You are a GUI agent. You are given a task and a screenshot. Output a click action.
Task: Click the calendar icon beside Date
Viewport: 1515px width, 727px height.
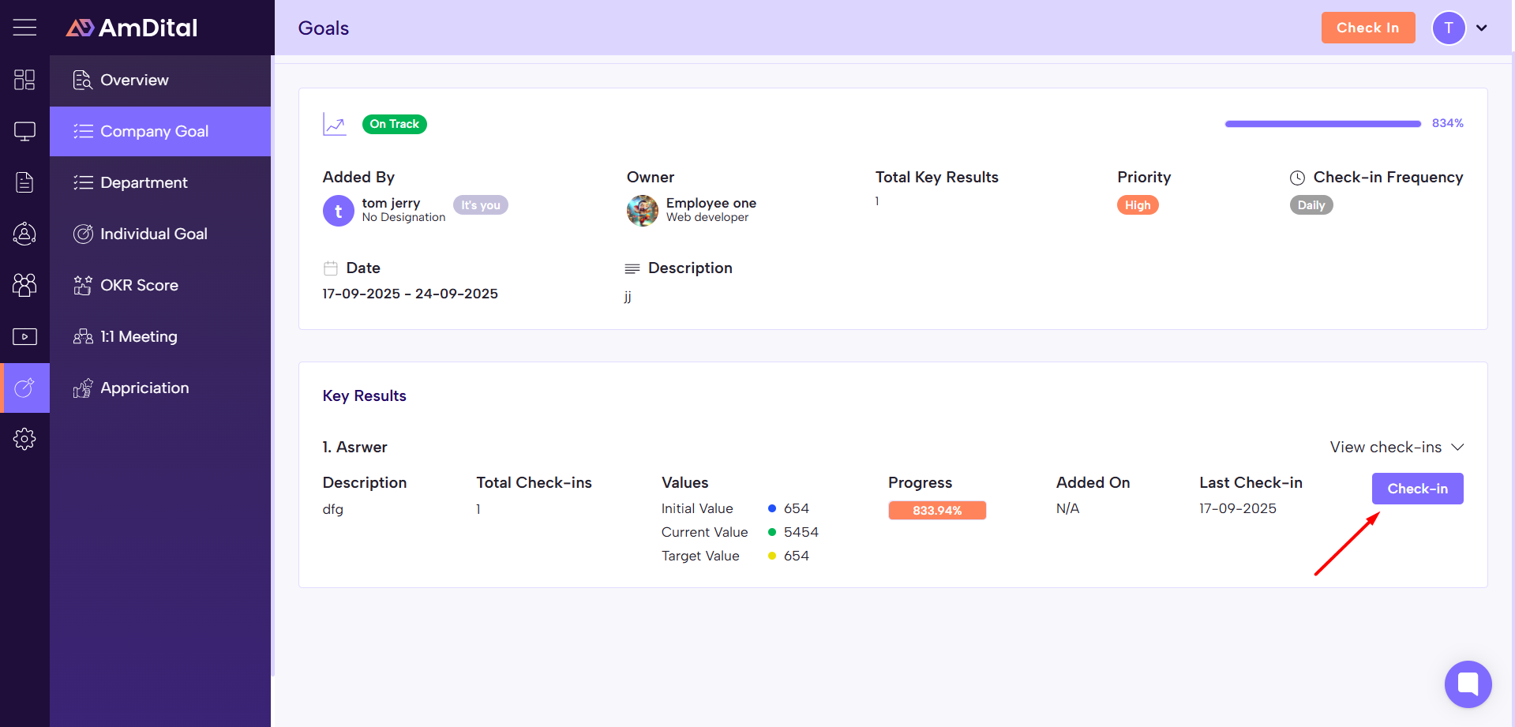tap(331, 268)
